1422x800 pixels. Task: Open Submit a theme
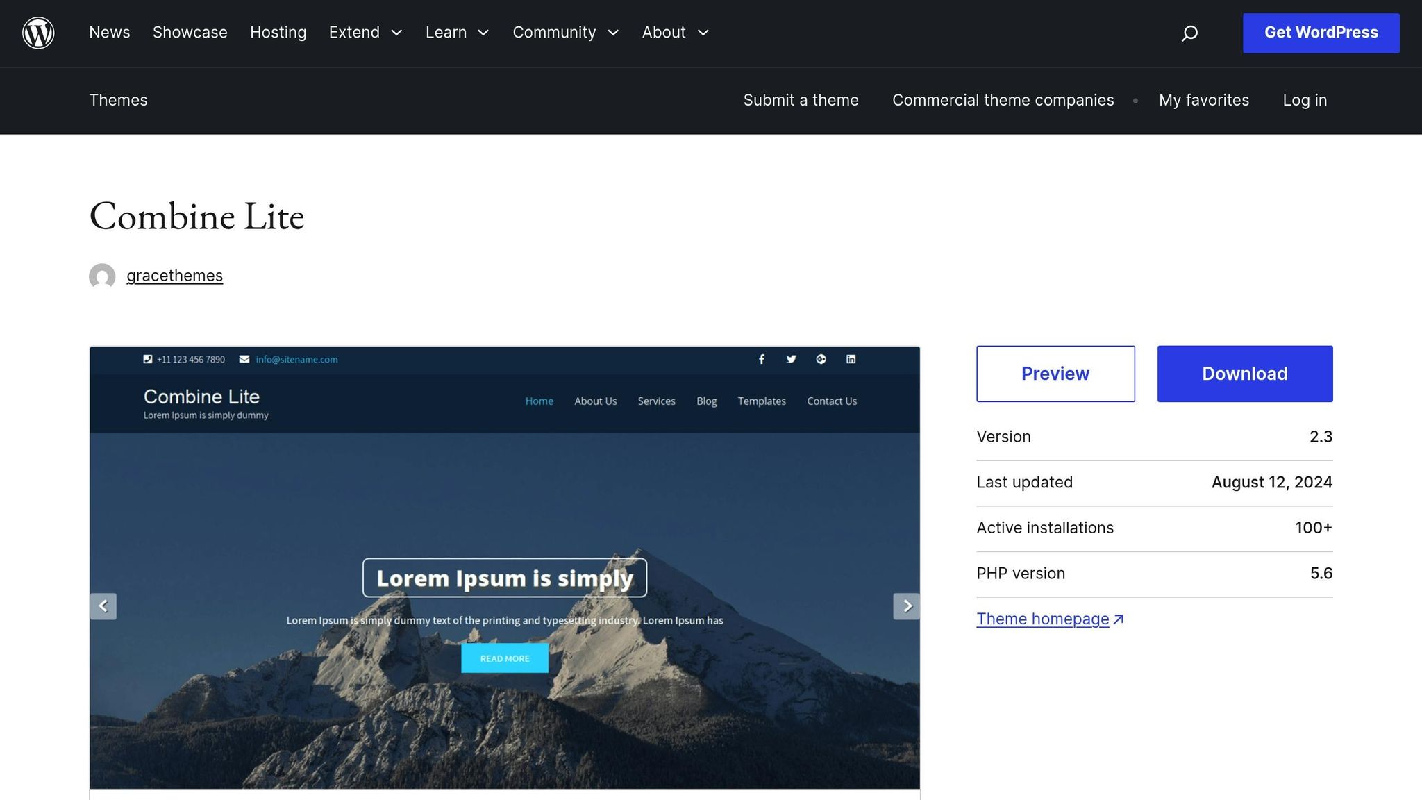pos(801,100)
